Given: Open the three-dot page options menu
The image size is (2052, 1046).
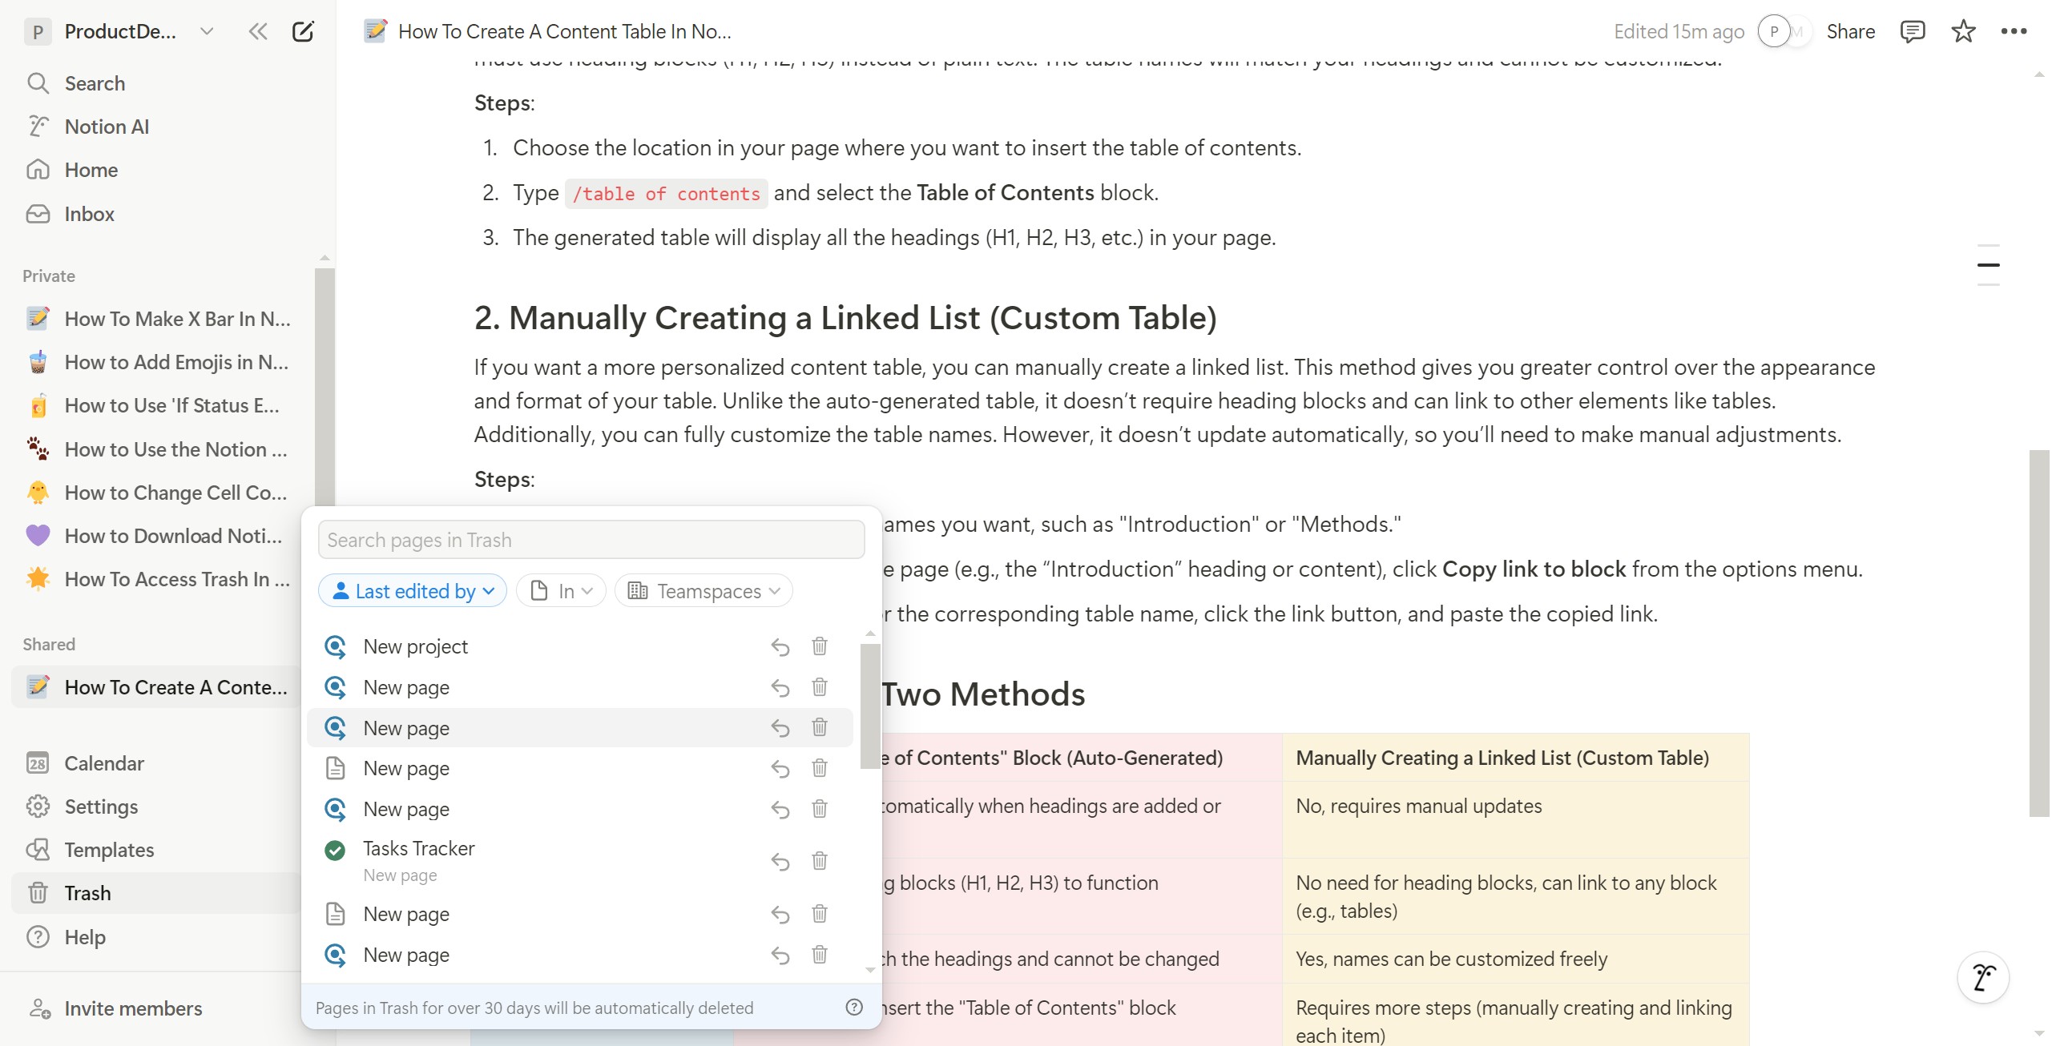Looking at the screenshot, I should click(x=2013, y=31).
